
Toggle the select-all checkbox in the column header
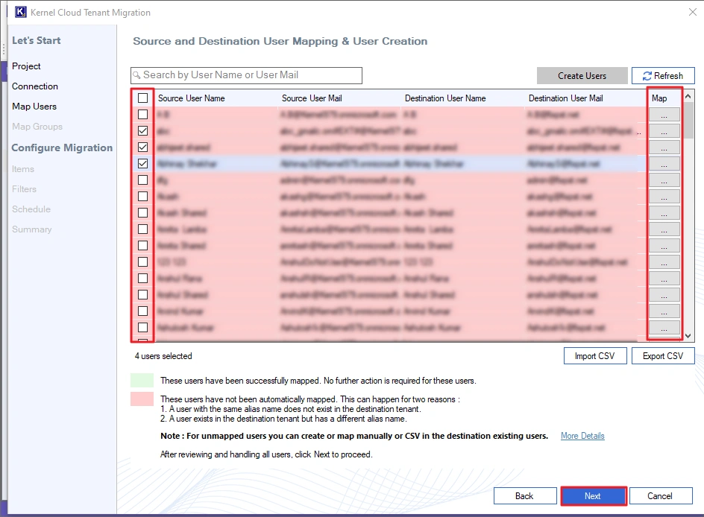tap(142, 98)
